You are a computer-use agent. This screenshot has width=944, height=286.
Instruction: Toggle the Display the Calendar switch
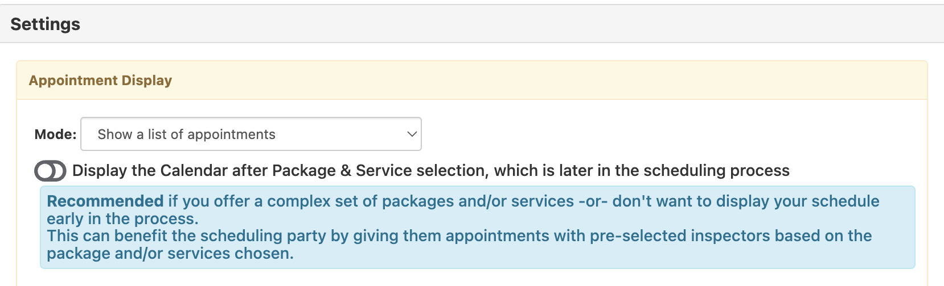coord(50,171)
